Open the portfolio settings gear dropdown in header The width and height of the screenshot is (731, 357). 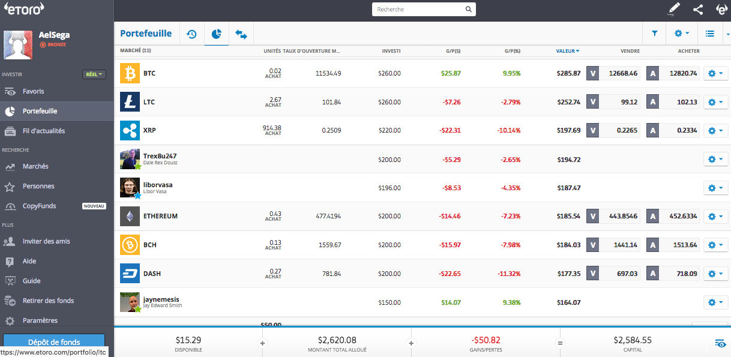(681, 34)
